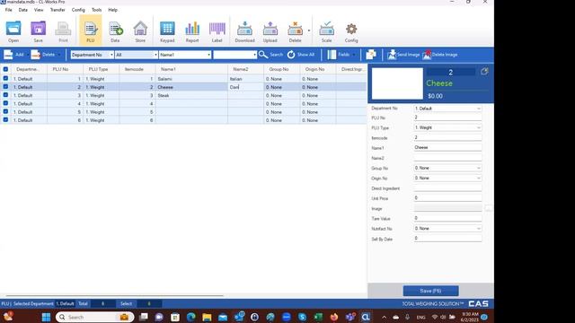
Task: Expand Nutrifact No dropdown in detail panel
Action: click(479, 229)
